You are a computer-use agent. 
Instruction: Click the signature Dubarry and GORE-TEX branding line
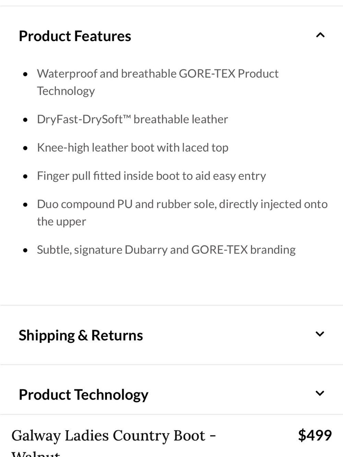click(x=166, y=250)
